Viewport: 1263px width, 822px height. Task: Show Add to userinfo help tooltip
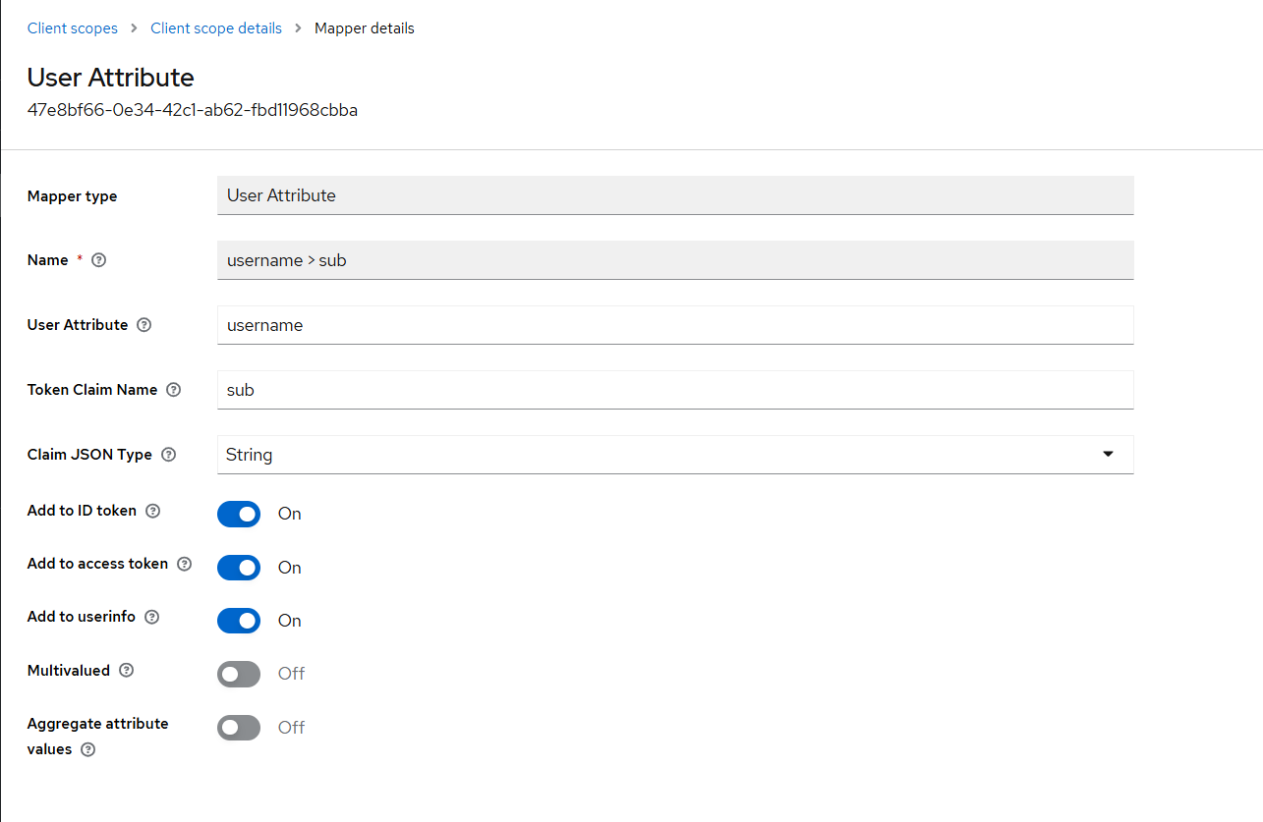[151, 617]
